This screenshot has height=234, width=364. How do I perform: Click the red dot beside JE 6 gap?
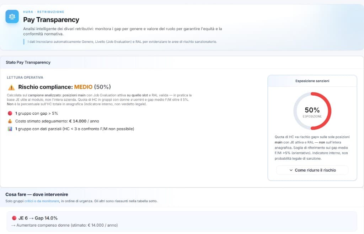14,218
